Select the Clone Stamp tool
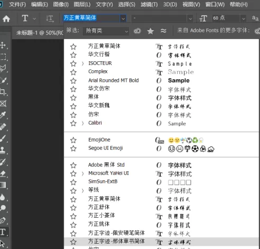 point(3,150)
